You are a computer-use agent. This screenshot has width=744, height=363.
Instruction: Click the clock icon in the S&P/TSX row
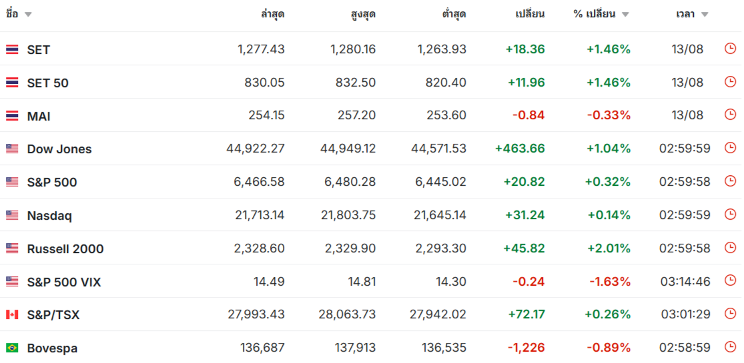coord(730,314)
